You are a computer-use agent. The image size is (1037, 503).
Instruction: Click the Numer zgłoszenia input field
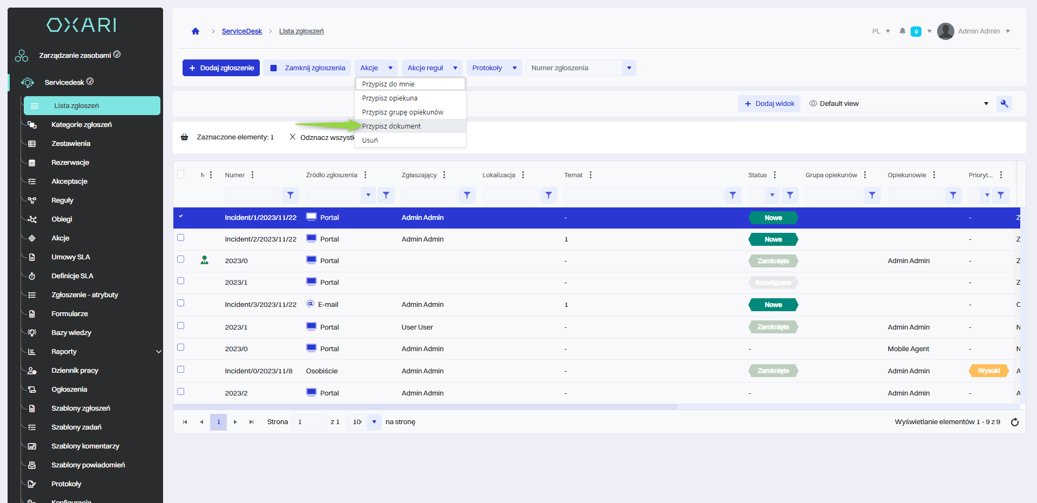coord(574,68)
